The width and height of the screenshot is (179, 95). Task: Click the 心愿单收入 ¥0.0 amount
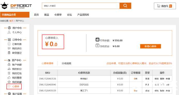click(51, 44)
